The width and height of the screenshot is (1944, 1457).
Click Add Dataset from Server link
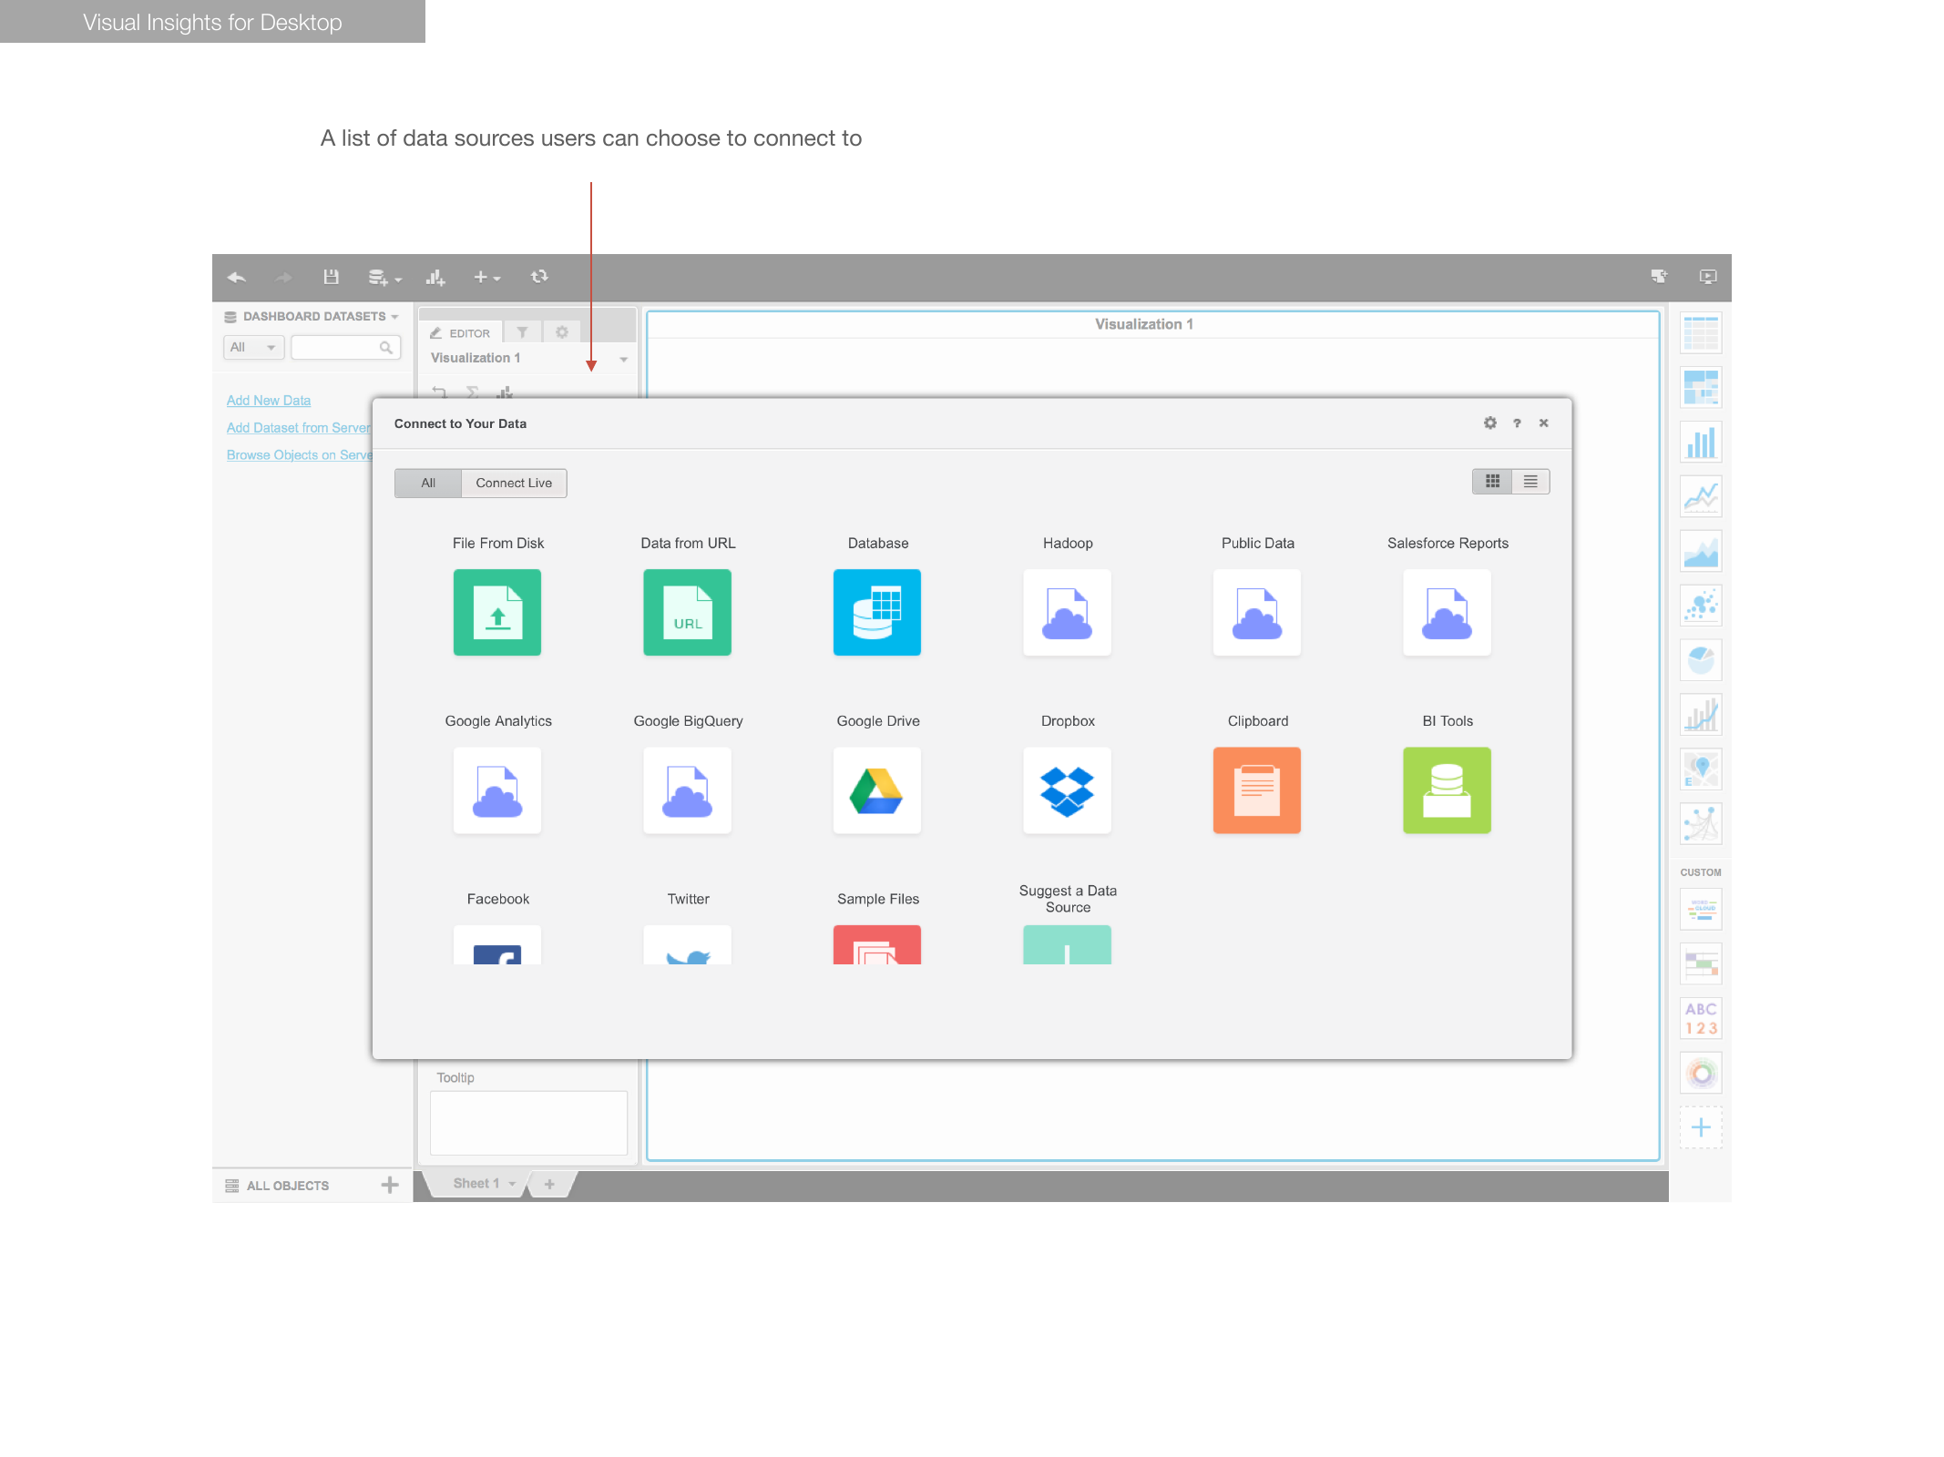tap(299, 428)
